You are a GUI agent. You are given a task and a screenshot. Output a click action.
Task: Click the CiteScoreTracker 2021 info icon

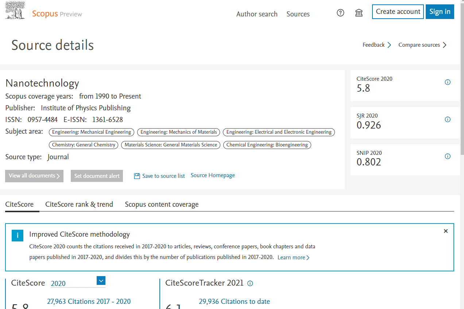pyautogui.click(x=250, y=283)
